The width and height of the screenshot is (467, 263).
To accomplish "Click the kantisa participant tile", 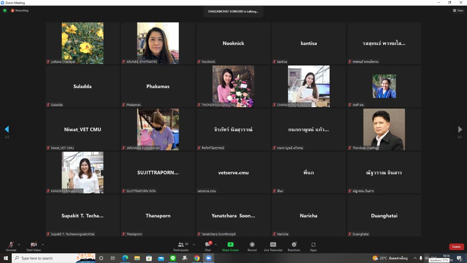I will 309,43.
